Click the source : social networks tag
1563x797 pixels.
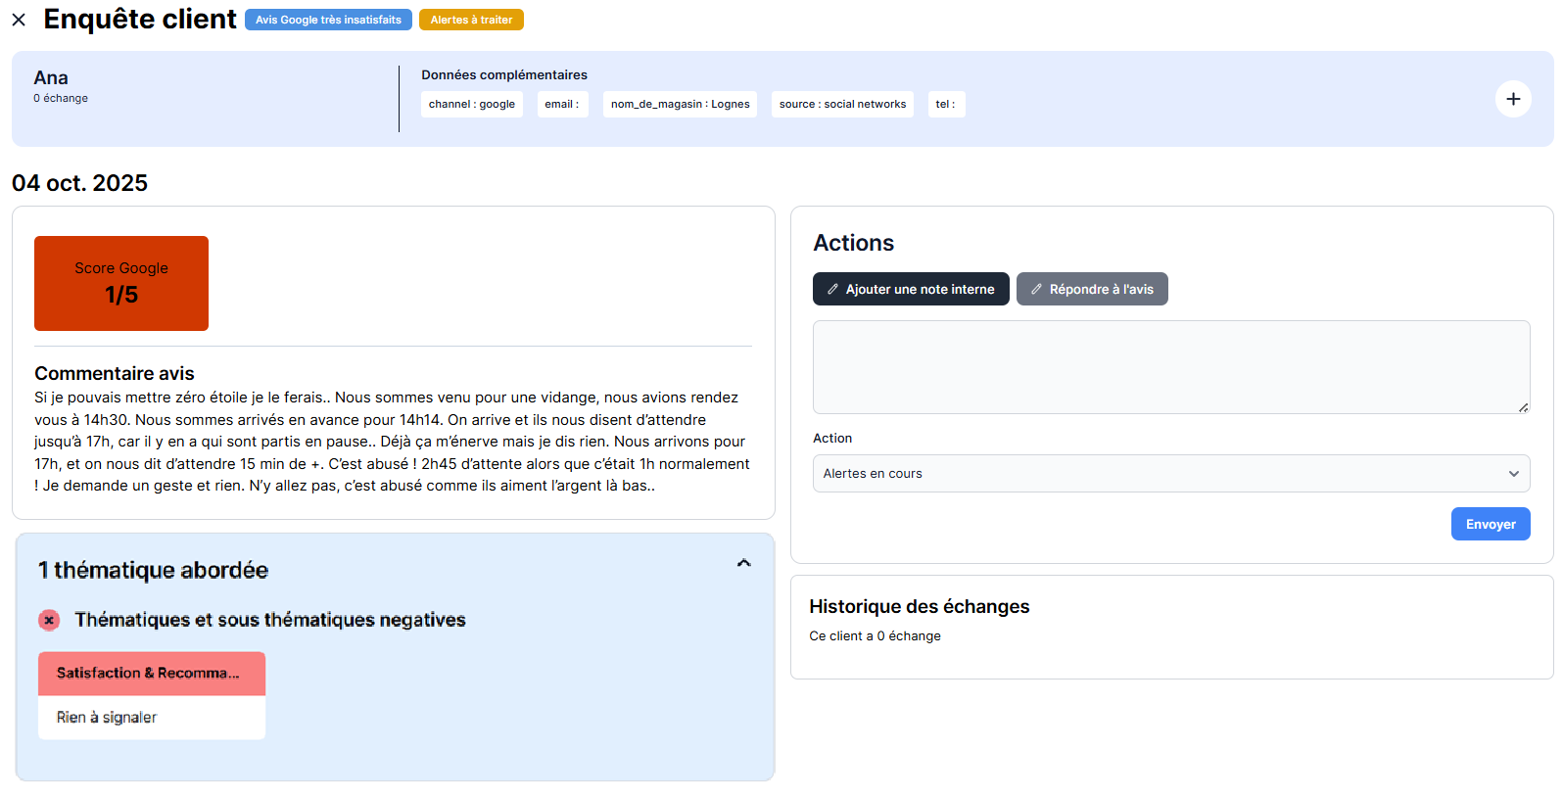click(x=842, y=105)
